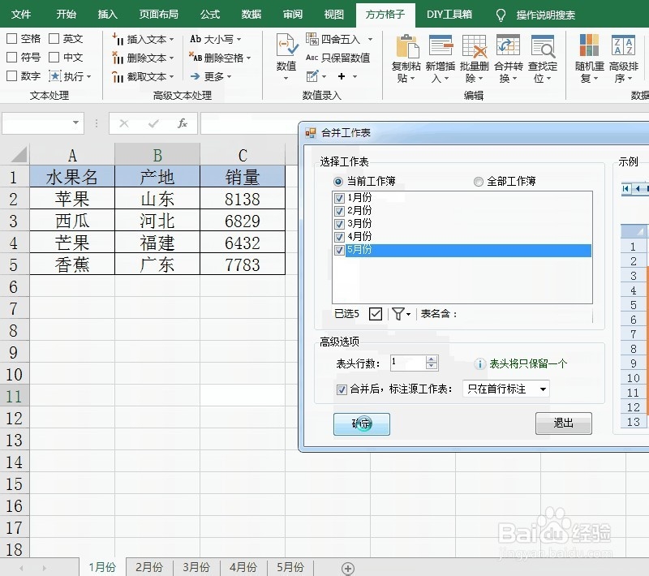649x576 pixels.
Task: Select the 查找定位 icon
Action: click(x=542, y=53)
